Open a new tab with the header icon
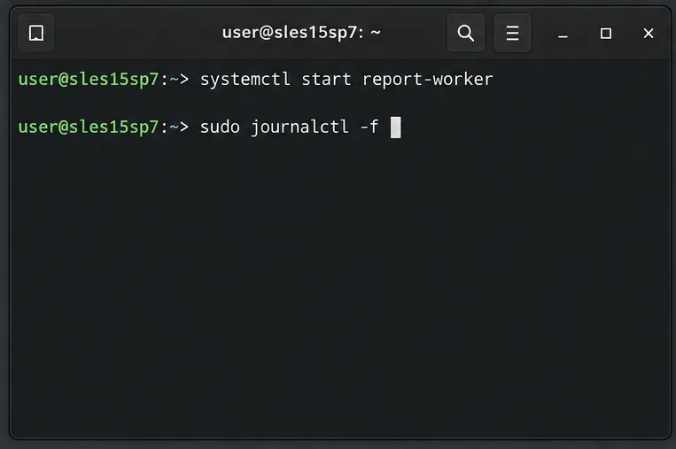The height and width of the screenshot is (449, 676). point(36,33)
